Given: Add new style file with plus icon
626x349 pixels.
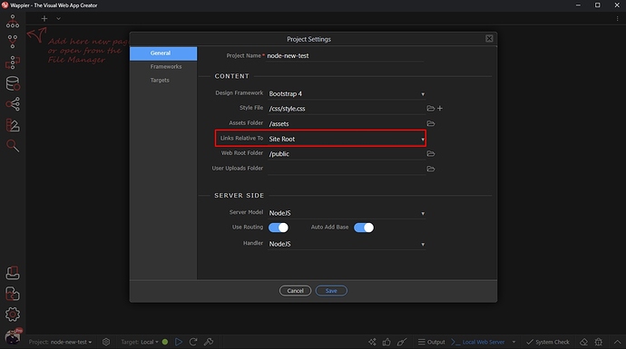Looking at the screenshot, I should pyautogui.click(x=440, y=109).
